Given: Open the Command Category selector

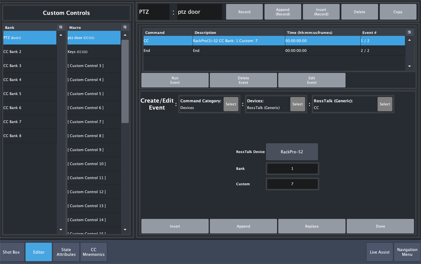Looking at the screenshot, I should click(x=231, y=104).
